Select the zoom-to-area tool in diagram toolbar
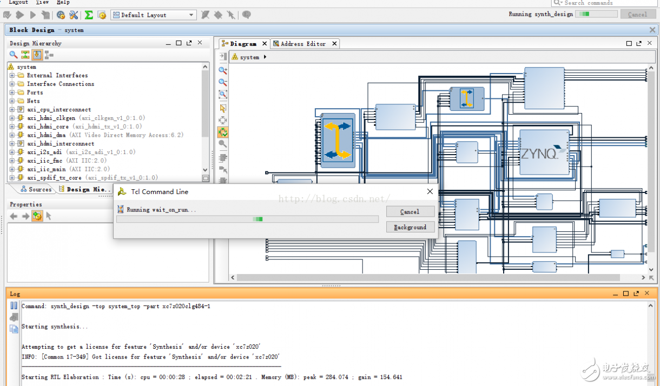 tap(223, 95)
